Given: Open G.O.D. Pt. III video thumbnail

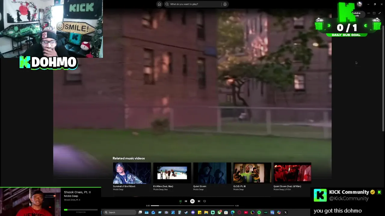Looking at the screenshot, I should pyautogui.click(x=252, y=173).
